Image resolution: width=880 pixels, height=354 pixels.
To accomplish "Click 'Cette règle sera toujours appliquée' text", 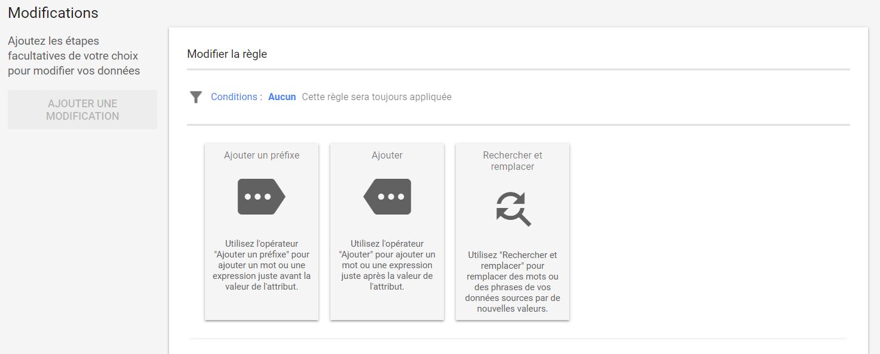I will click(376, 97).
